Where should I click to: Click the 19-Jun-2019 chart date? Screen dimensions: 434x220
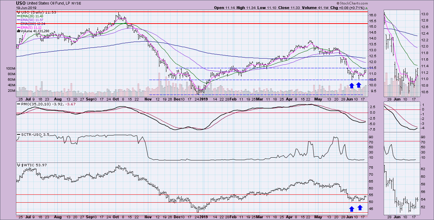(x=27, y=8)
